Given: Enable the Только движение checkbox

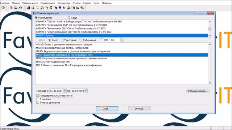Looking at the screenshot, I should click(38, 103).
